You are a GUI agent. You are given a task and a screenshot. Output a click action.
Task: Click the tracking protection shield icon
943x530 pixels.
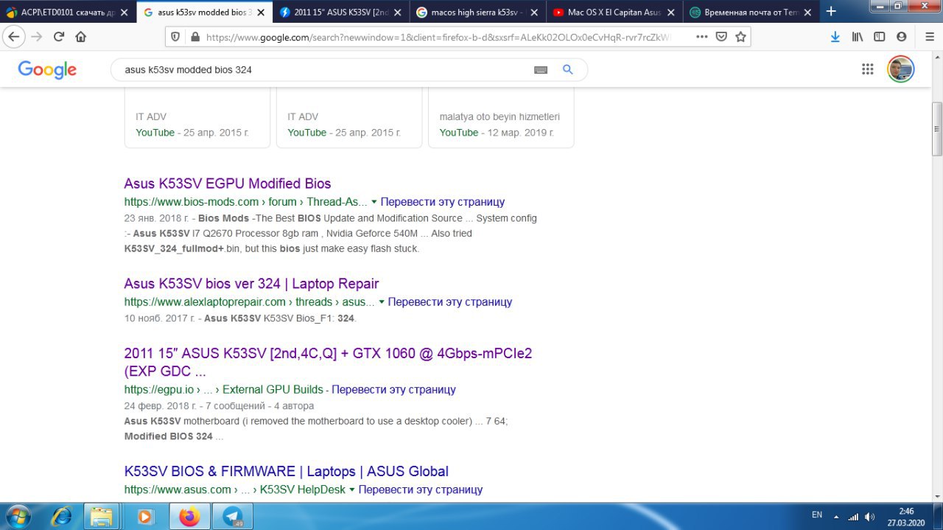[175, 37]
